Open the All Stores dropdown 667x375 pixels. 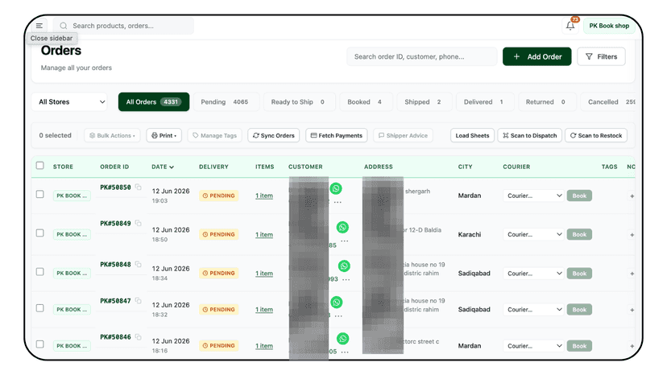click(x=69, y=102)
